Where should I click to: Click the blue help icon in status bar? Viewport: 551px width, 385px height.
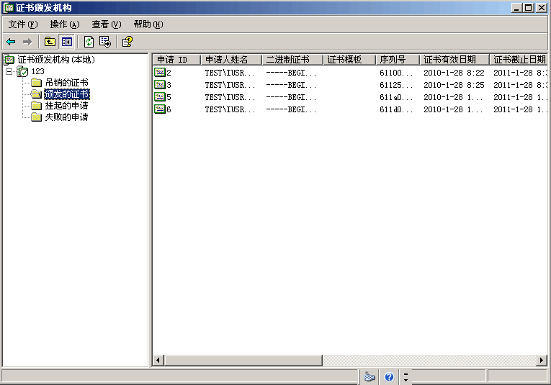coord(389,376)
